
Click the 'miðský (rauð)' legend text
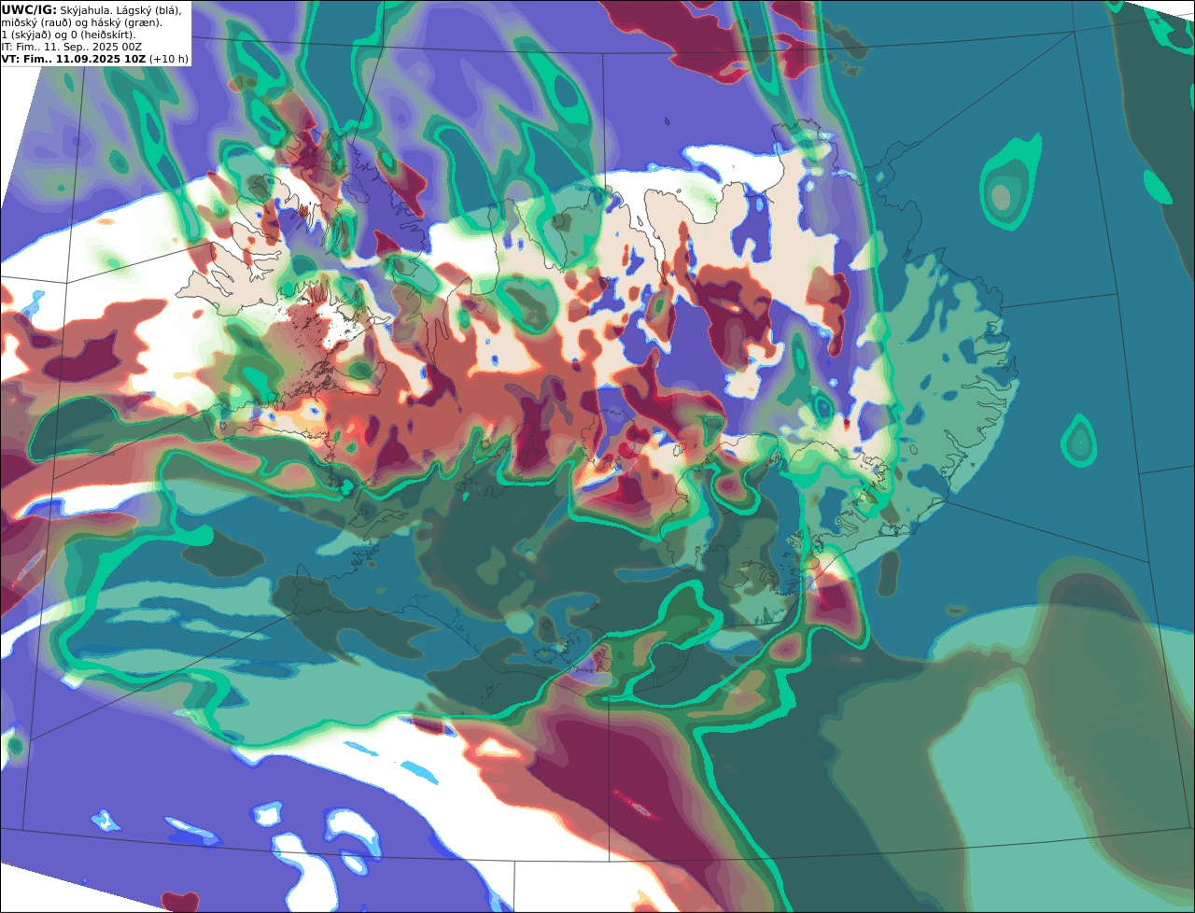click(x=36, y=23)
